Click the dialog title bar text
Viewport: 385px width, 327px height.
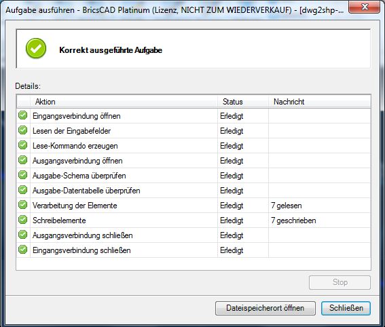point(175,10)
